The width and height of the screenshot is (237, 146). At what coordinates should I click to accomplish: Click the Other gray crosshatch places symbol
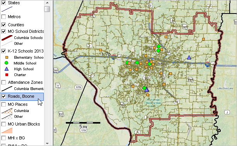click(x=7, y=117)
